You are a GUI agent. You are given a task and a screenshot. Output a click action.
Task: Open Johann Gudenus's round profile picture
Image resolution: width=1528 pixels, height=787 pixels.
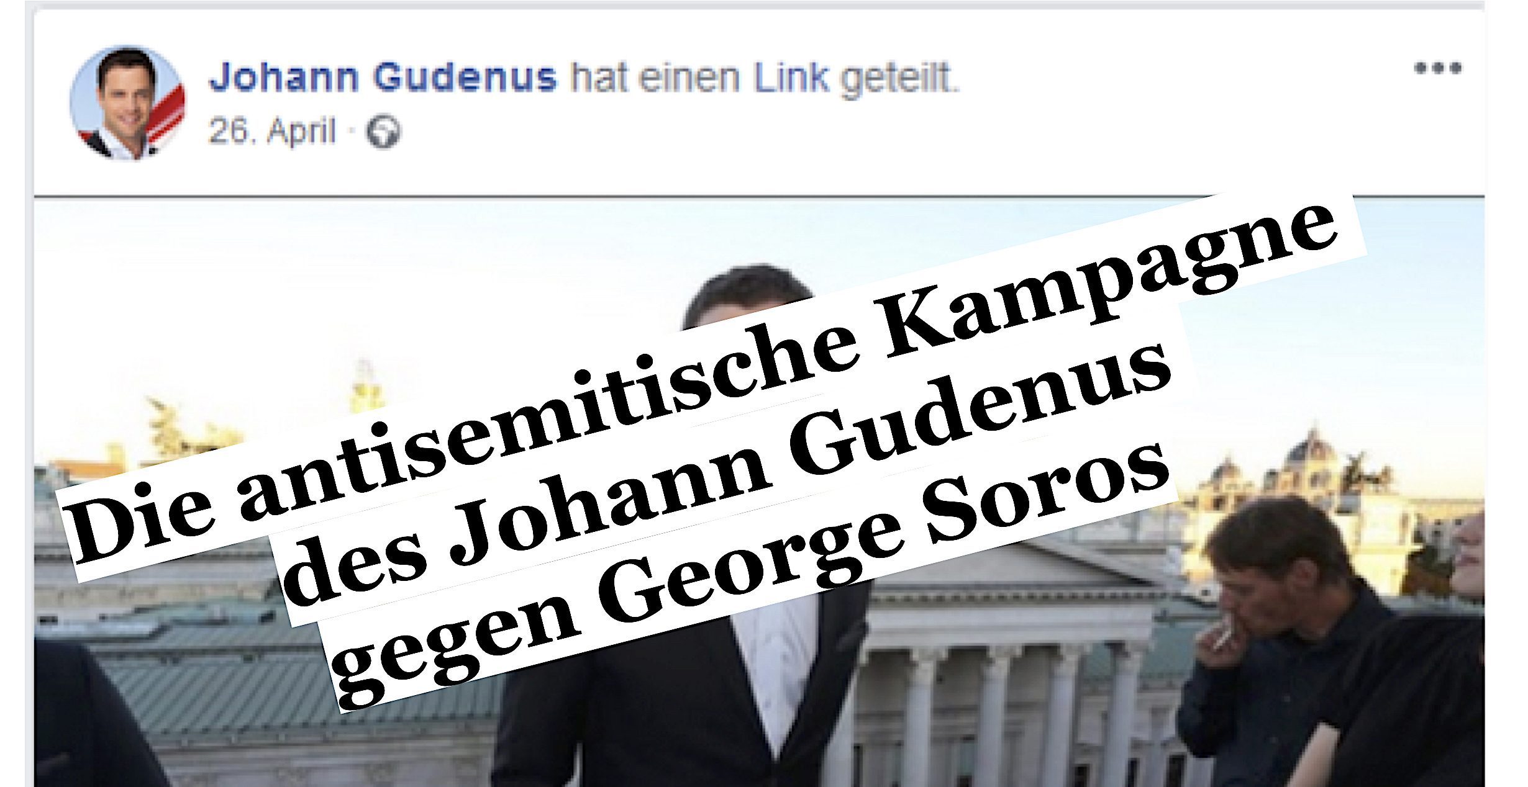pyautogui.click(x=127, y=103)
